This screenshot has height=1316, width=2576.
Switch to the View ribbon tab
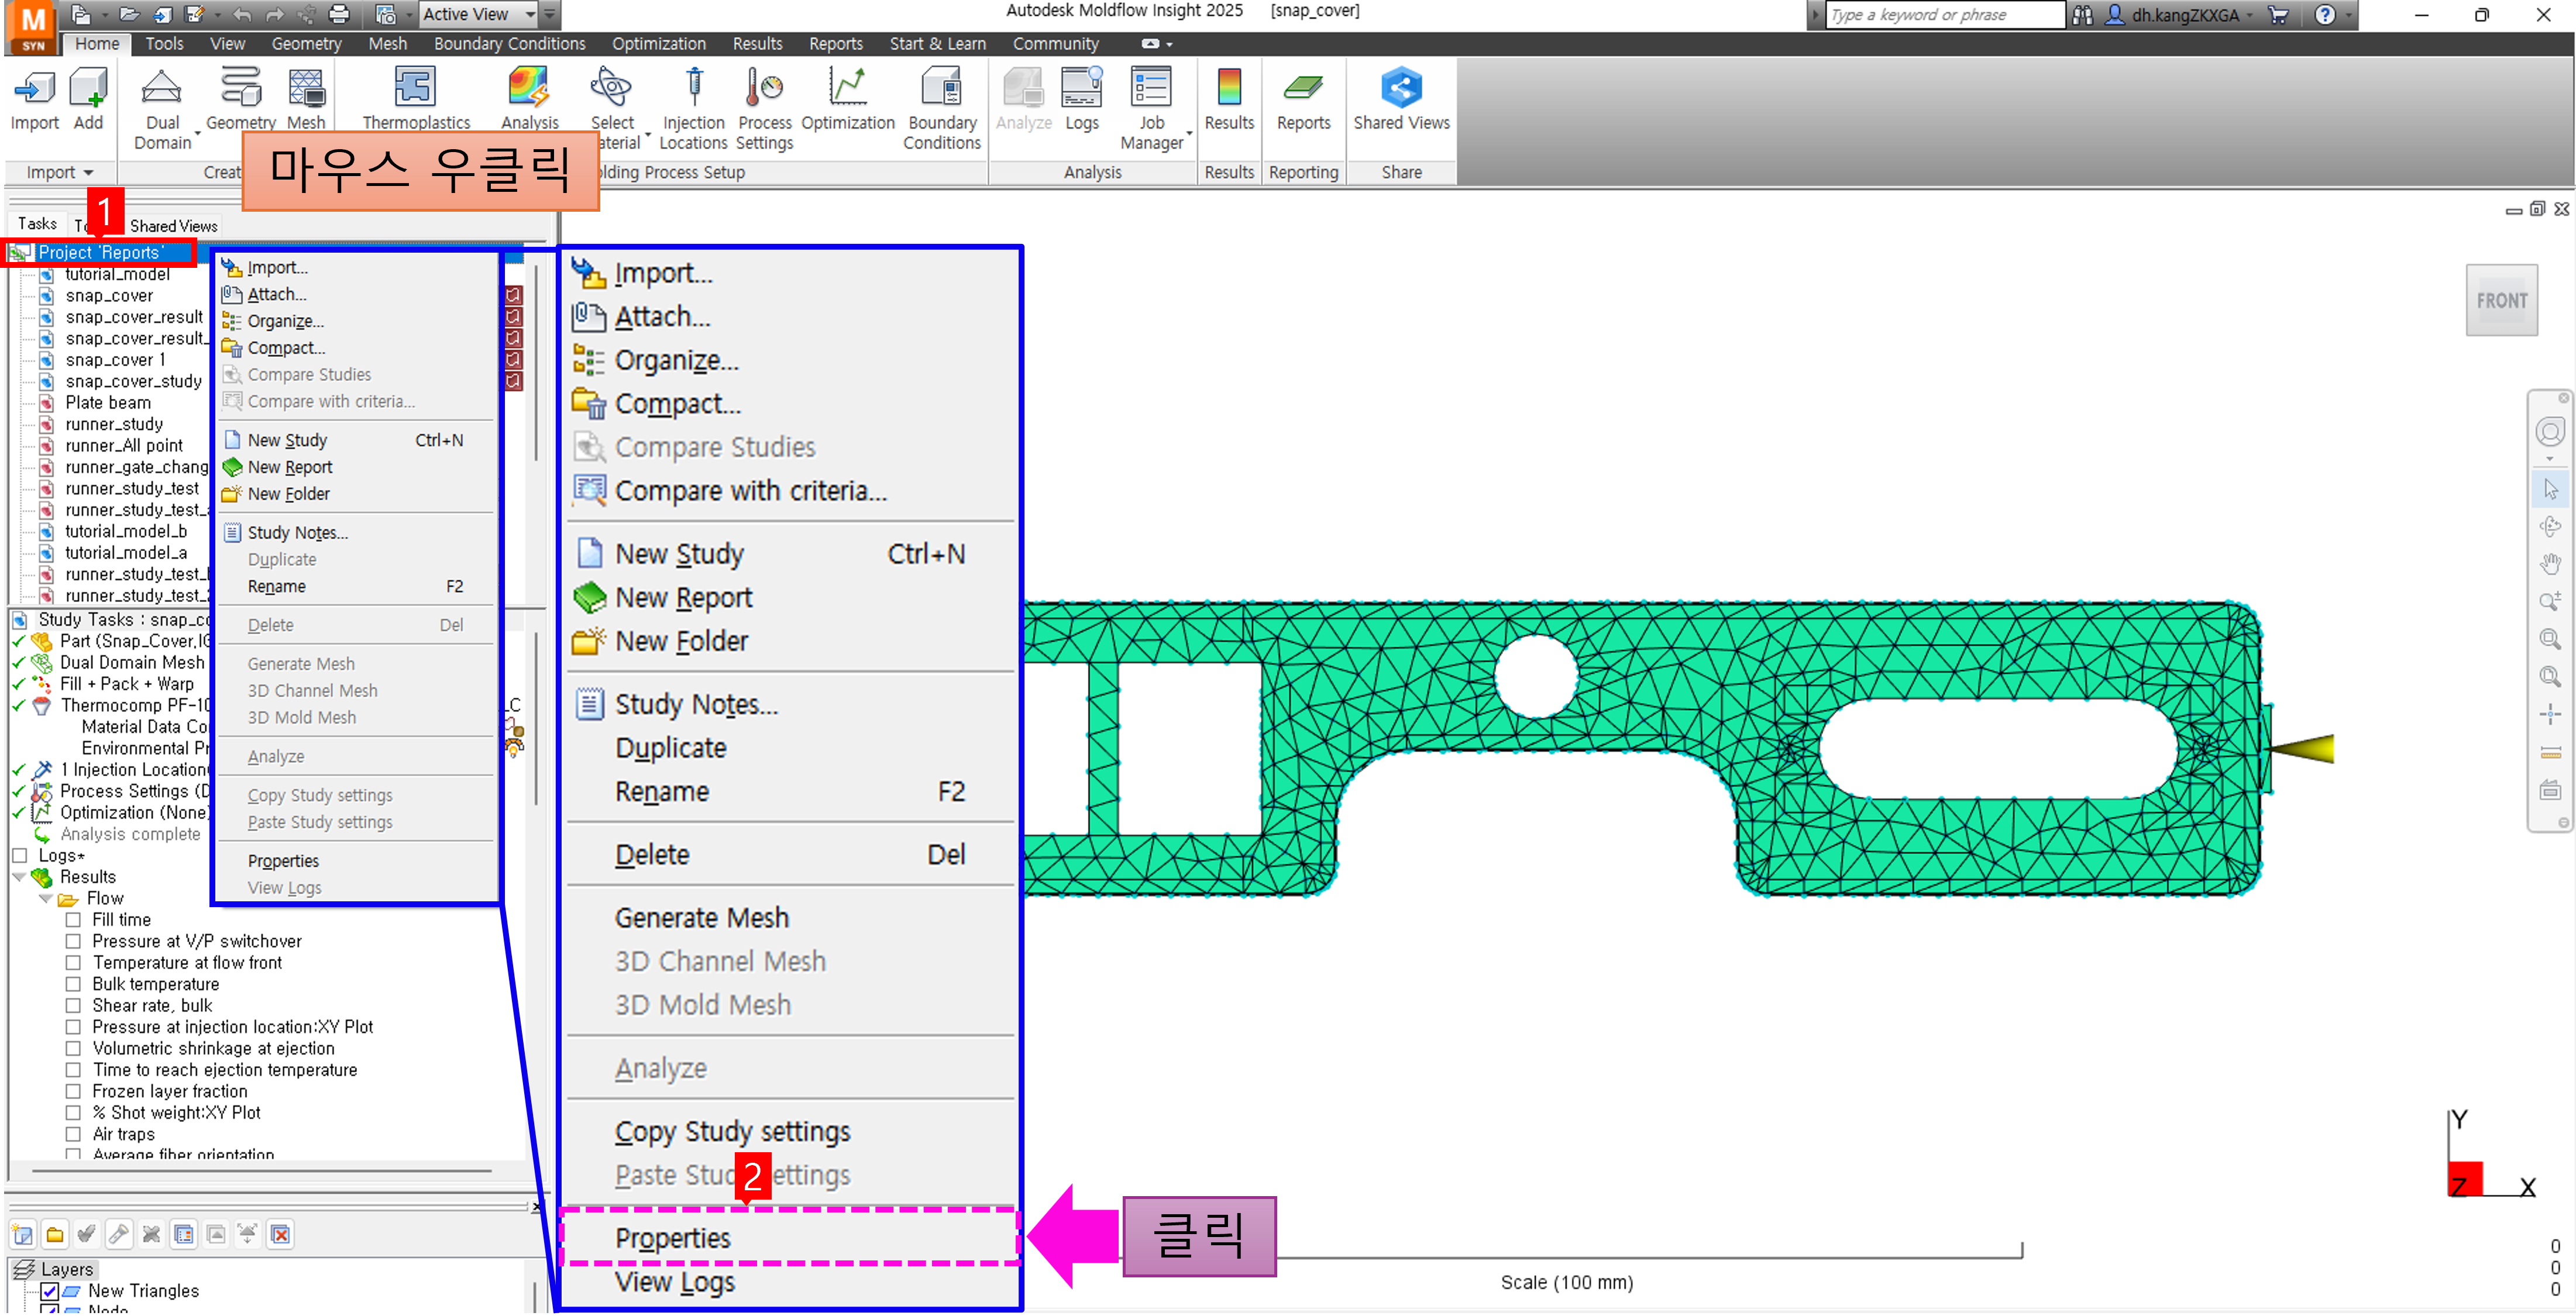click(x=227, y=44)
